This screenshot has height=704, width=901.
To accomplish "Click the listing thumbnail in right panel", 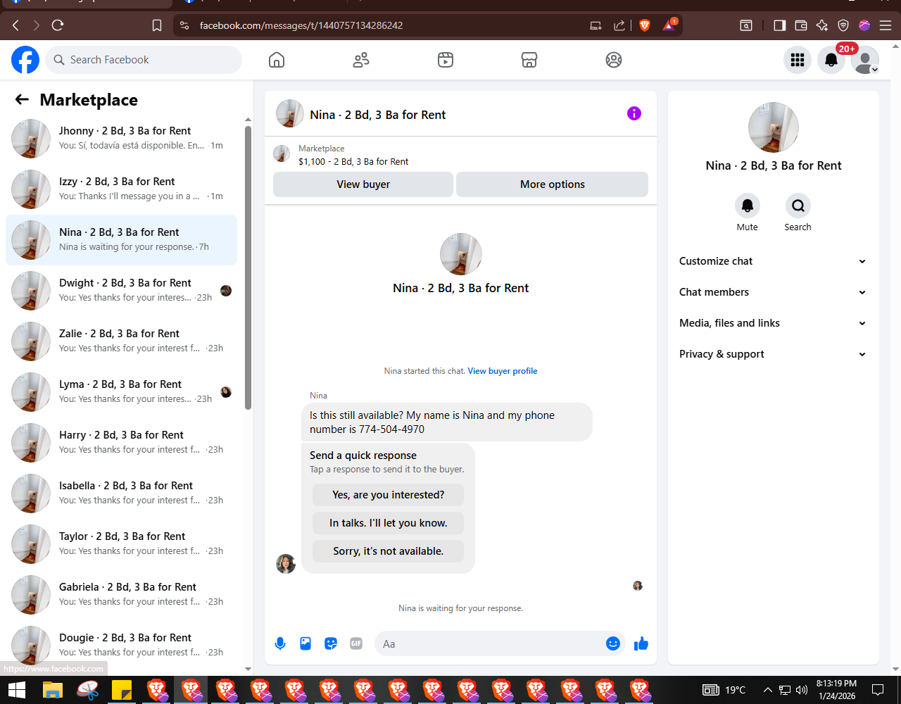I will (774, 127).
